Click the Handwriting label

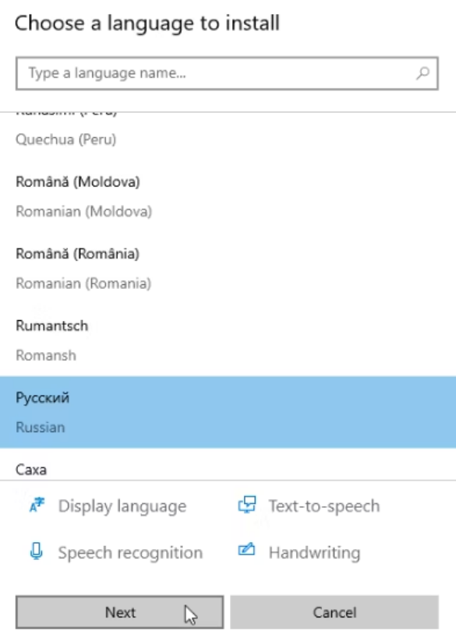(314, 553)
